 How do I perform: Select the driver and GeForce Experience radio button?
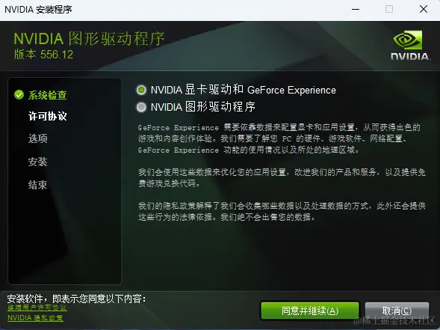[x=141, y=90]
